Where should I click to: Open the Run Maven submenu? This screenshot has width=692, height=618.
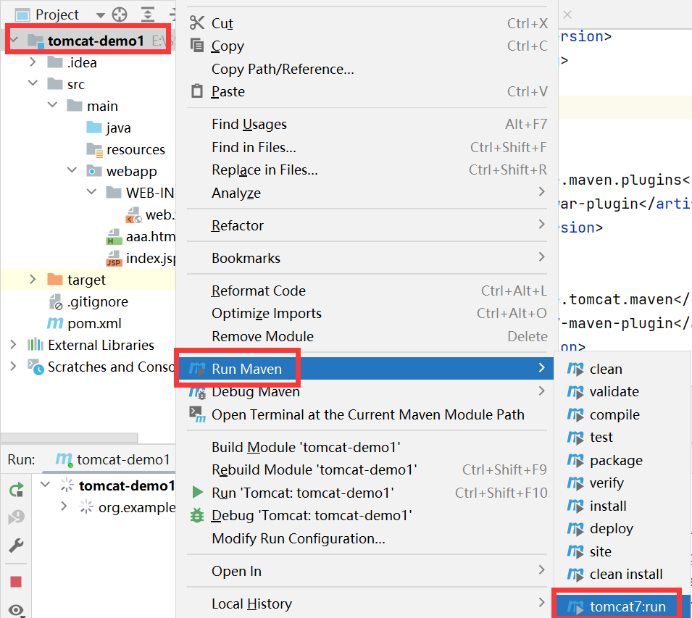[367, 368]
